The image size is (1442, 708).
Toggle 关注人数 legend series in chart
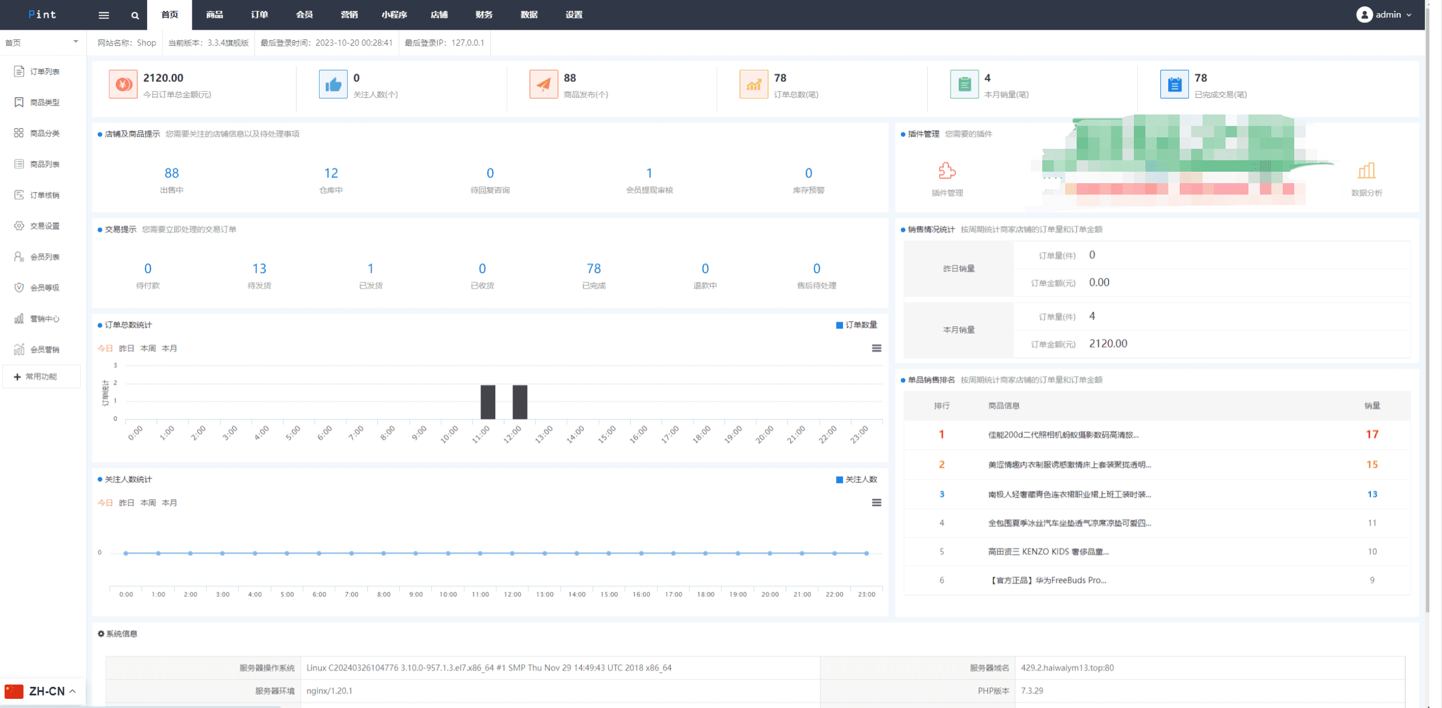(x=856, y=480)
